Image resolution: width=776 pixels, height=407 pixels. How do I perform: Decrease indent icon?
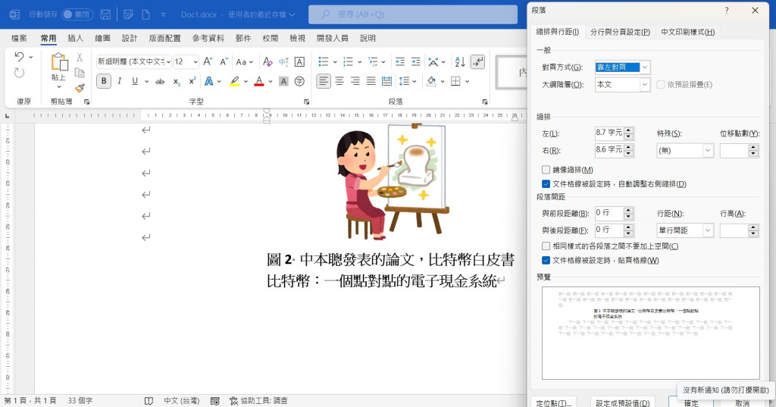400,61
